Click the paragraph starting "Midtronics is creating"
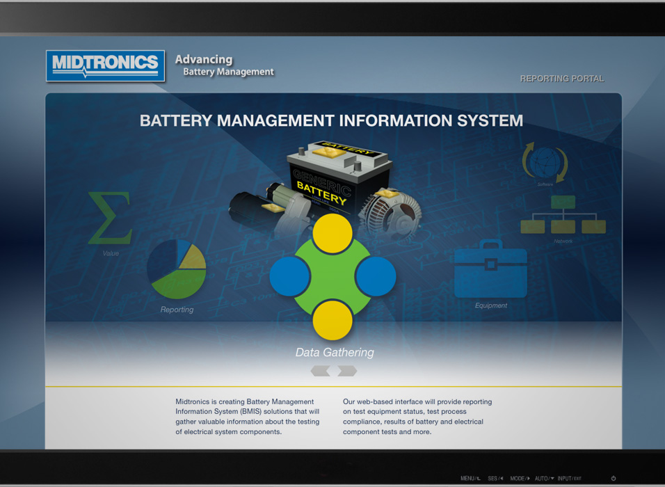Screen dimensions: 665x487 click(x=248, y=417)
